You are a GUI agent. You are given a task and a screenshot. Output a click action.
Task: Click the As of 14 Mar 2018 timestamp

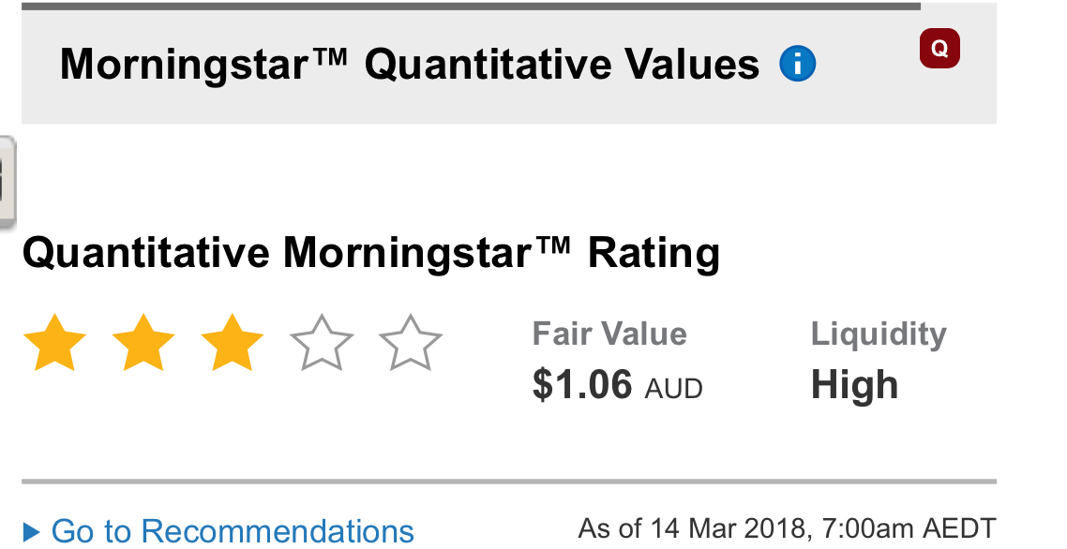pos(788,528)
